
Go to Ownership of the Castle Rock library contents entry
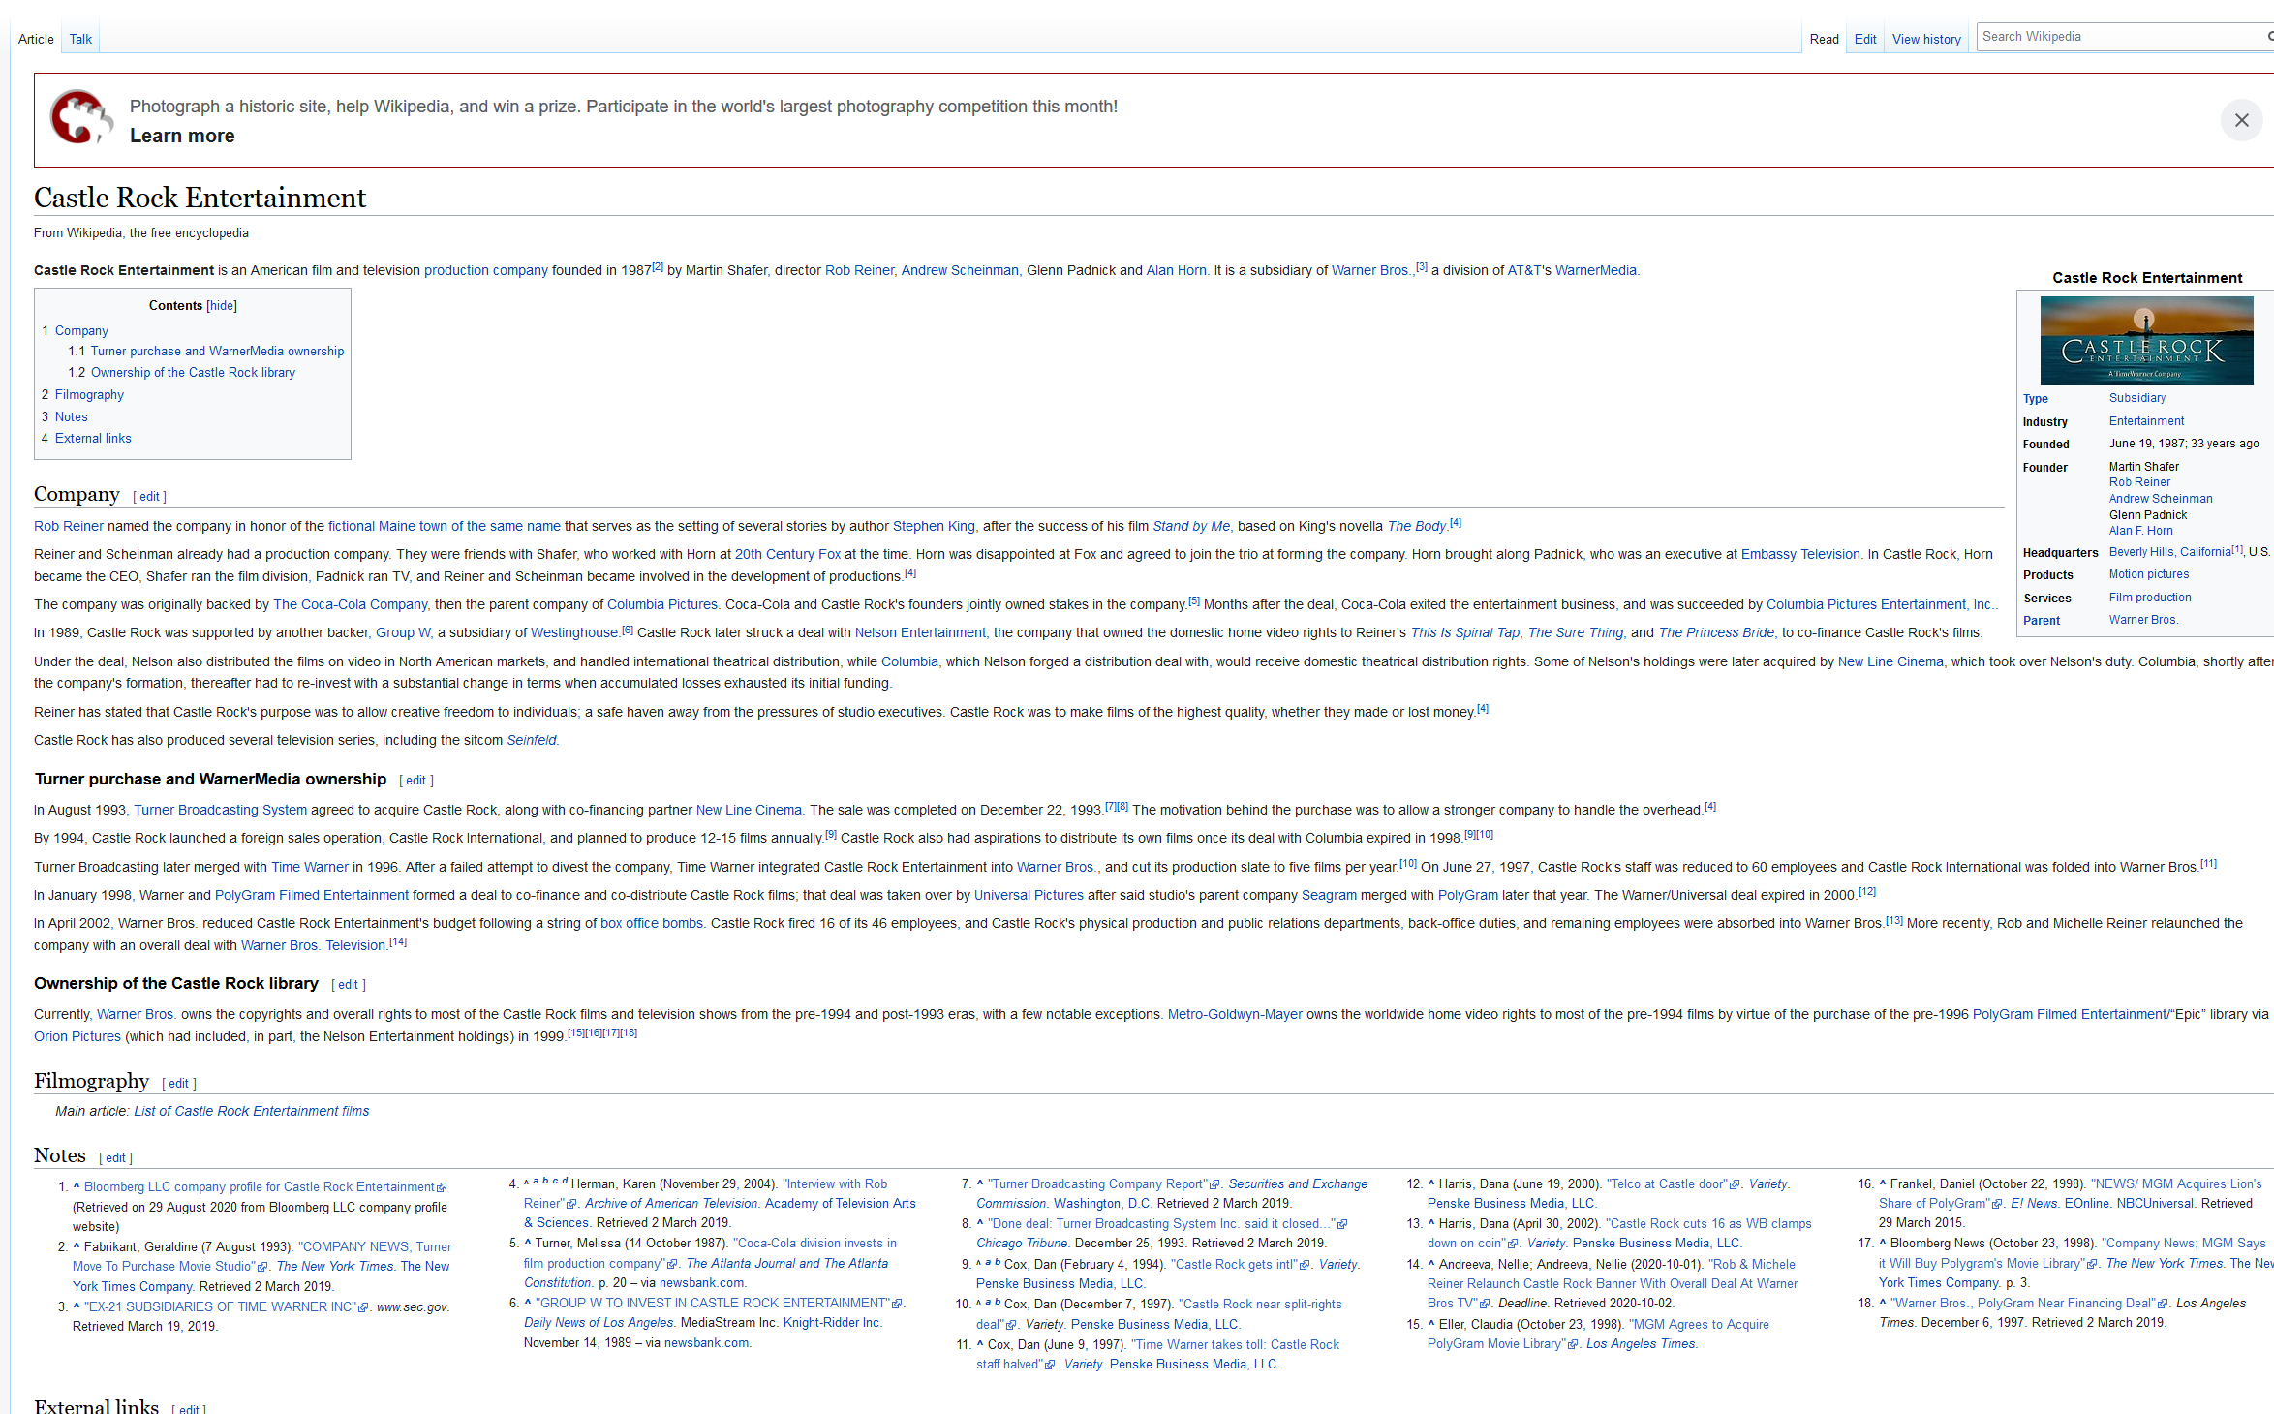coord(193,373)
